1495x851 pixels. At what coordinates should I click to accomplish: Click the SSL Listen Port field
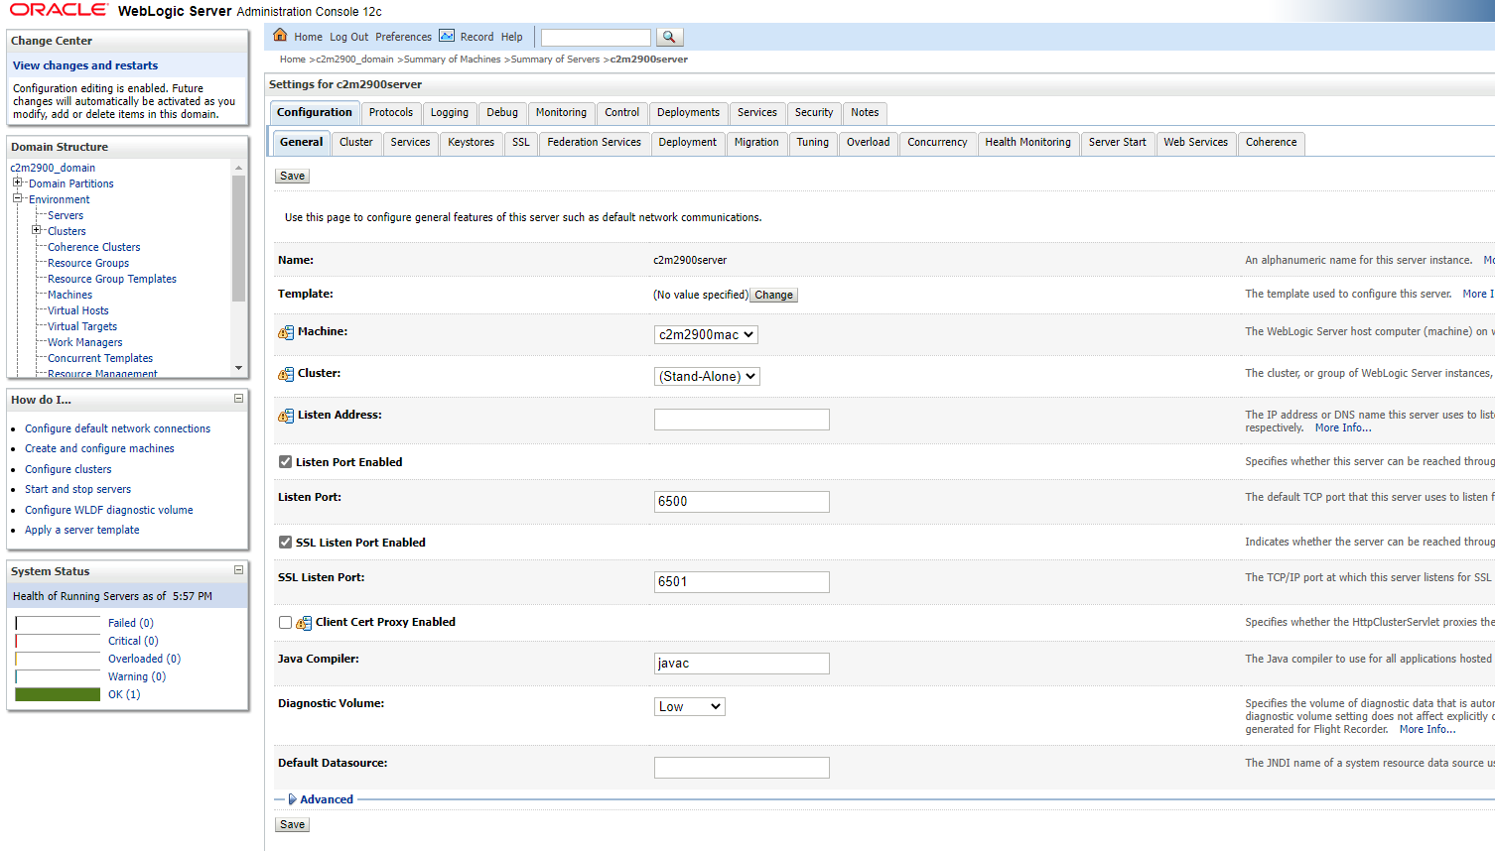pyautogui.click(x=742, y=582)
